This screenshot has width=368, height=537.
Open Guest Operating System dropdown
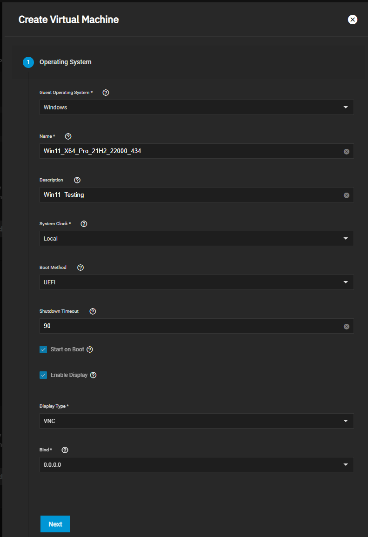(x=196, y=107)
